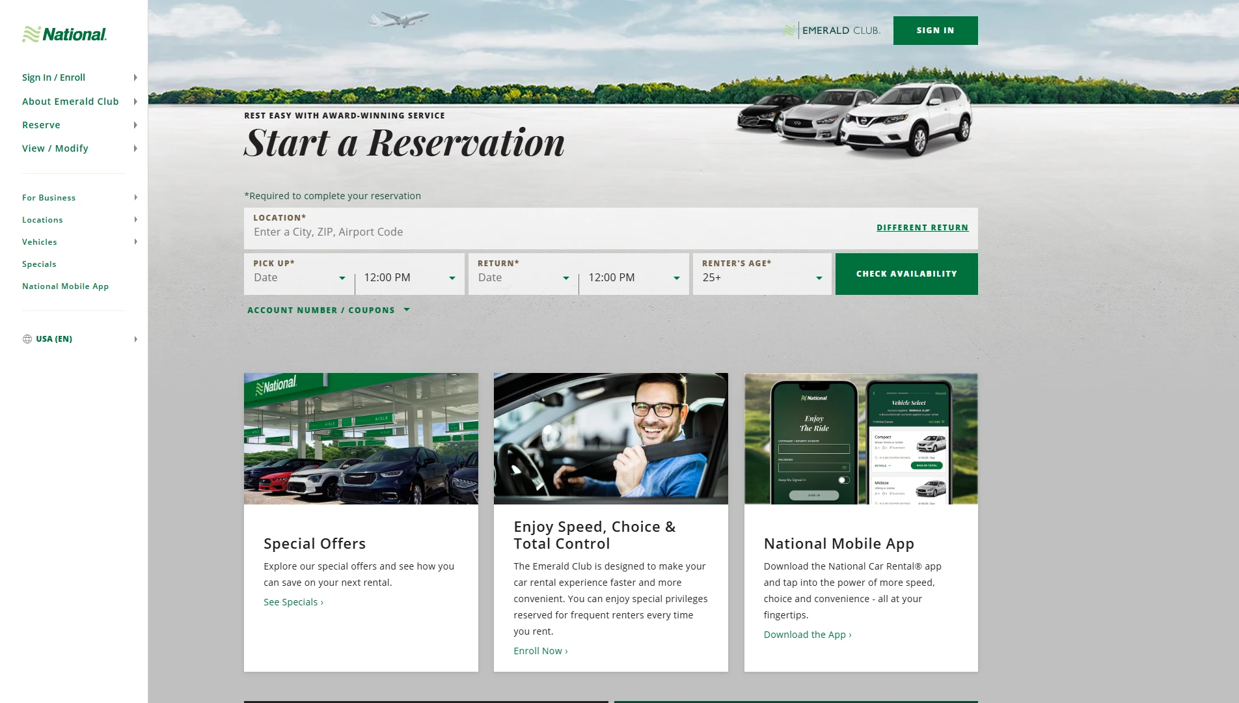Viewport: 1239px width, 703px height.
Task: Click the National Mobile App card heading
Action: (x=839, y=544)
